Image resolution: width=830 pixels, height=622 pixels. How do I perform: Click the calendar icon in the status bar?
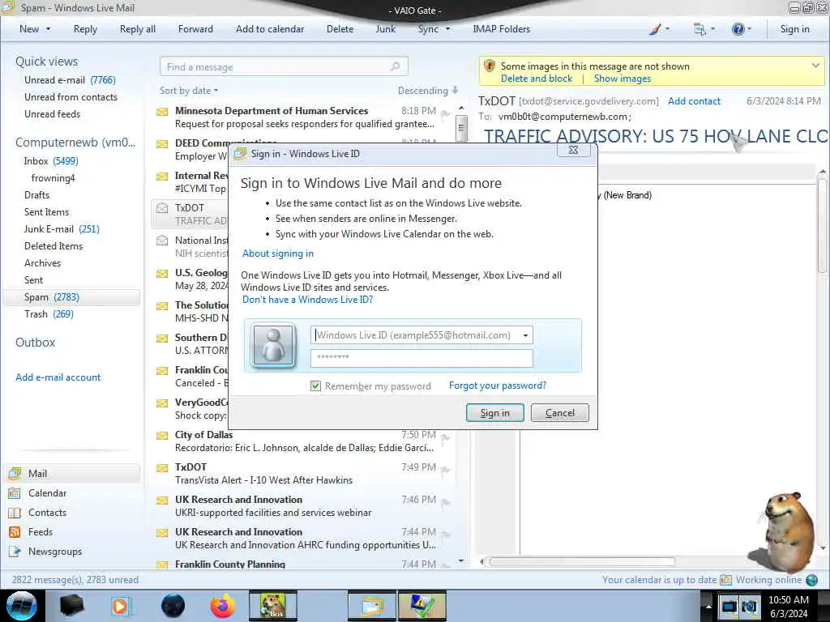pos(725,580)
